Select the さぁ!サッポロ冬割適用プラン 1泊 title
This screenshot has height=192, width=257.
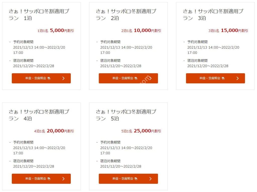(39, 15)
